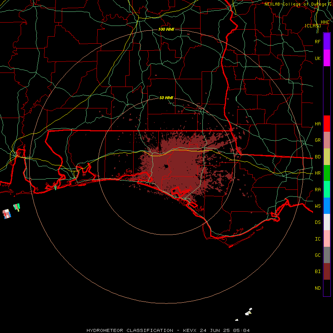
Task: Click the HHC product code label
Action: click(x=325, y=22)
